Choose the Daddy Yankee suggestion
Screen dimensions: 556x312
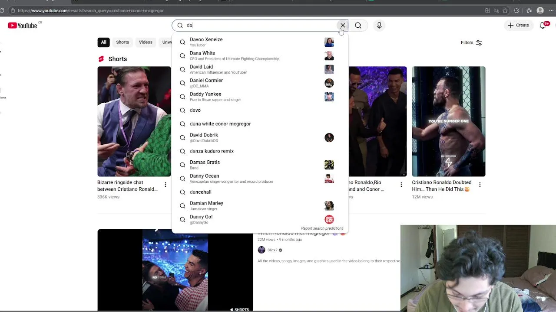pos(260,97)
